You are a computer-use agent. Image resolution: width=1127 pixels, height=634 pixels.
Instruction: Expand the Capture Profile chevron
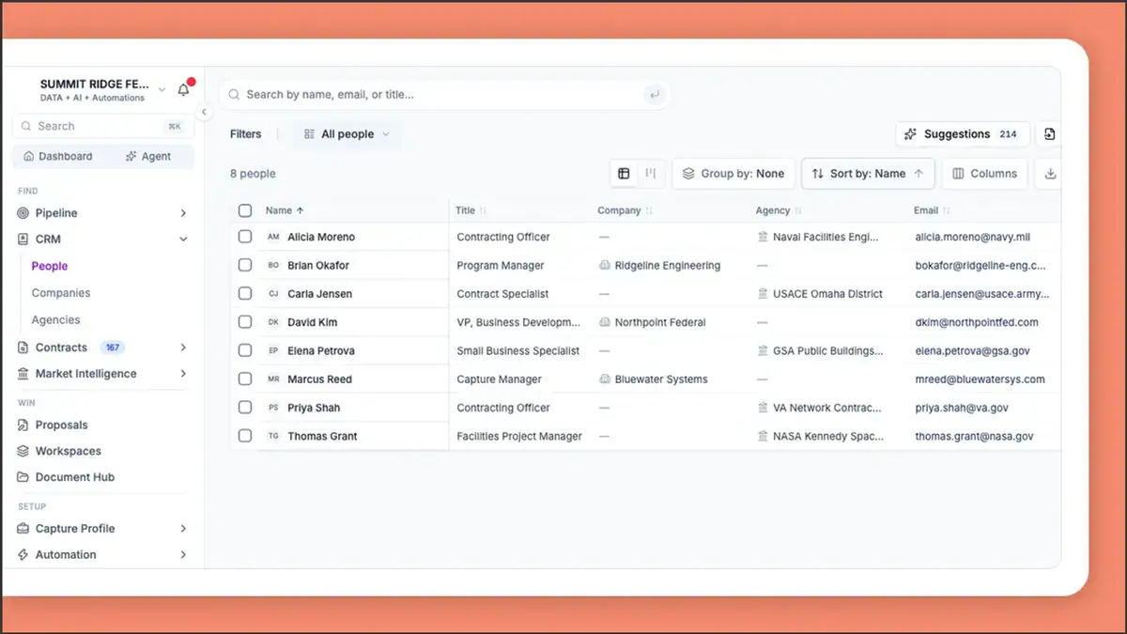click(x=183, y=529)
